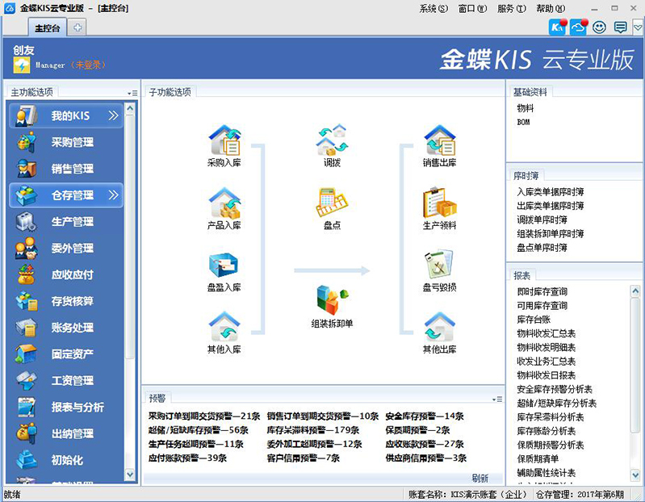Open 盘点单序时簿 link
The width and height of the screenshot is (645, 502).
[x=542, y=248]
